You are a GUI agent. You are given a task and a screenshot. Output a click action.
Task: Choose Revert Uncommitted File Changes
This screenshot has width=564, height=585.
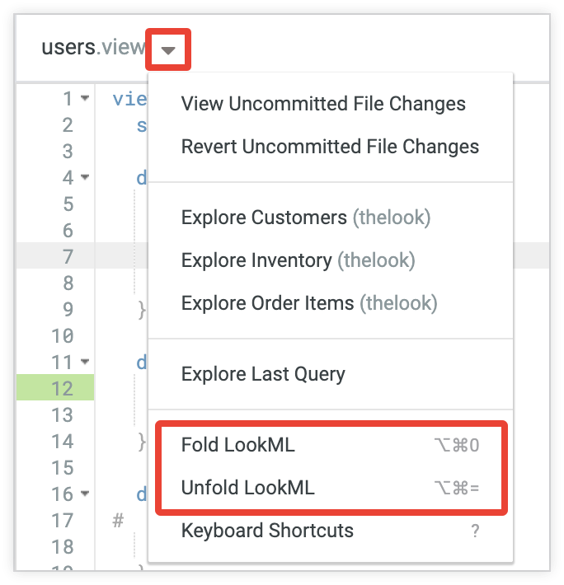coord(330,147)
